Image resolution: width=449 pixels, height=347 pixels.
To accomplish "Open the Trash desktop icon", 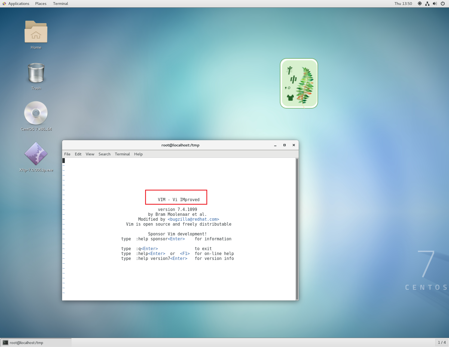I will tap(36, 73).
